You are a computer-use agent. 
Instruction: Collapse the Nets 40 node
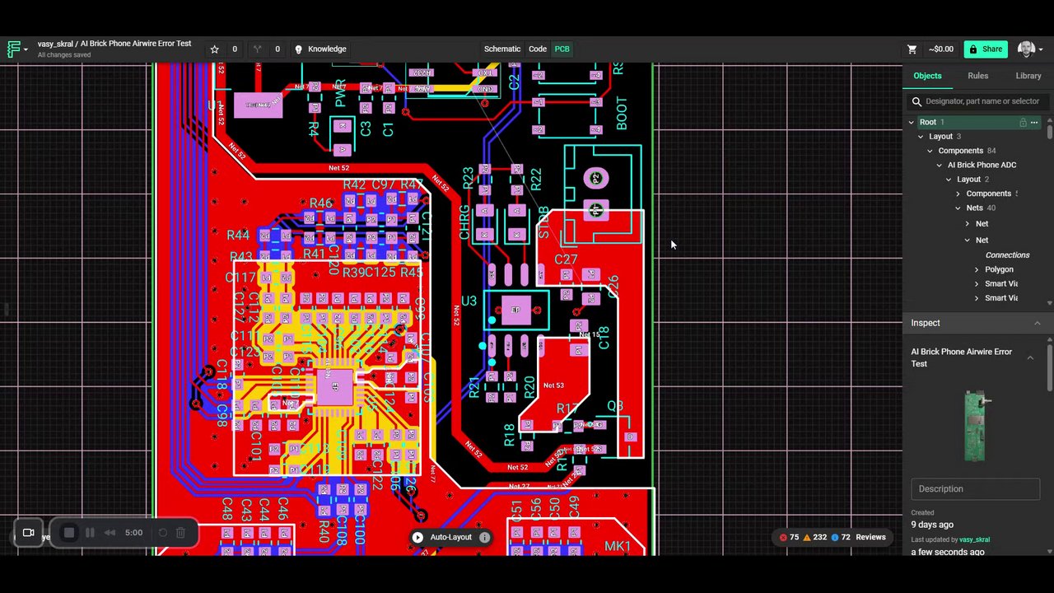click(x=958, y=208)
